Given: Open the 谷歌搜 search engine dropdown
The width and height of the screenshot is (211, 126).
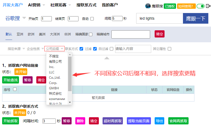Looking at the screenshot, I should click(x=24, y=18).
